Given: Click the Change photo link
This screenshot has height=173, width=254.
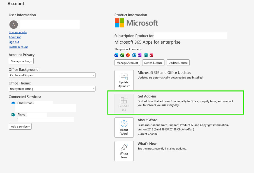Looking at the screenshot, I should (18, 32).
